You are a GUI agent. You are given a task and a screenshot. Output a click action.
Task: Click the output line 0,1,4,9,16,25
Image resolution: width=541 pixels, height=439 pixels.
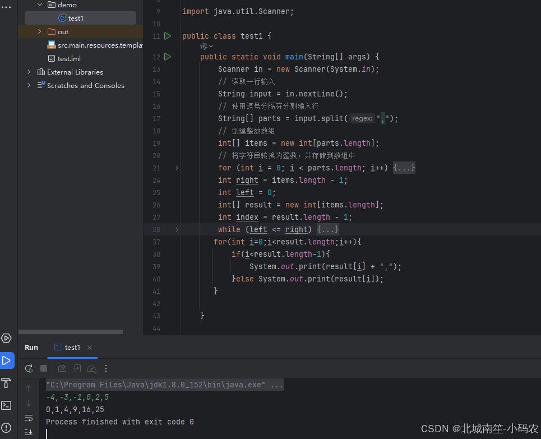point(75,410)
